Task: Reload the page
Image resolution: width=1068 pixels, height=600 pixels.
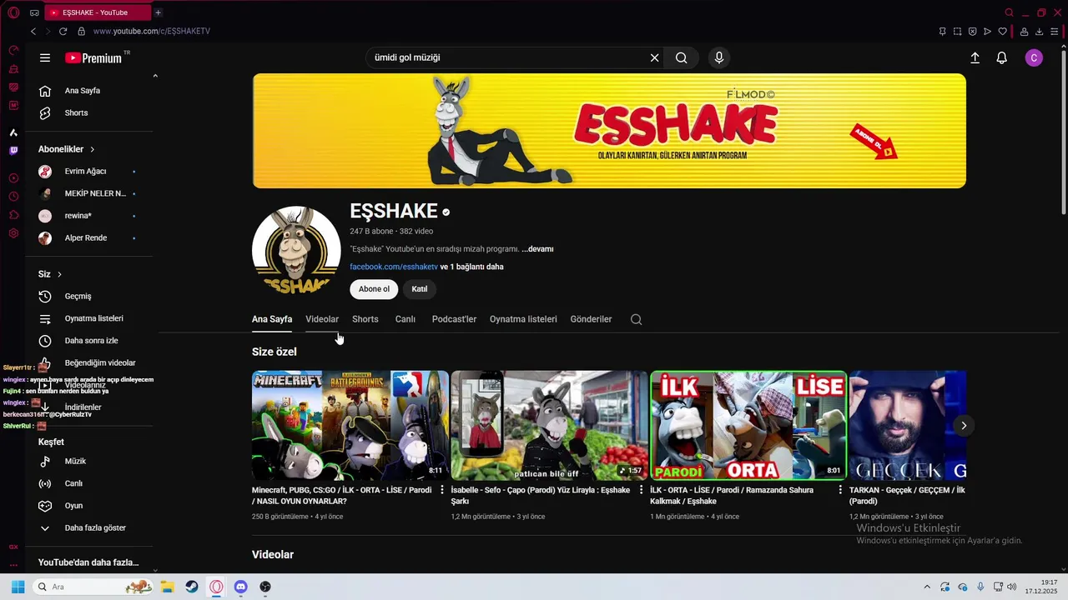Action: (x=63, y=31)
